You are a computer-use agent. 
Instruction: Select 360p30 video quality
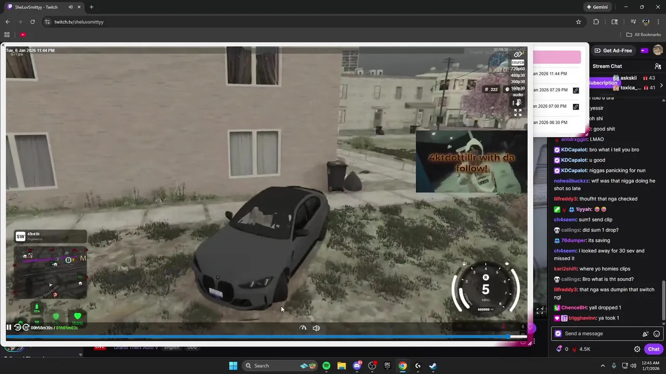(518, 82)
